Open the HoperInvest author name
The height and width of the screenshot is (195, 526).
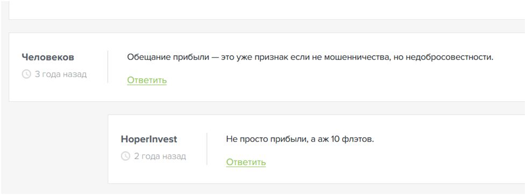[x=148, y=139]
